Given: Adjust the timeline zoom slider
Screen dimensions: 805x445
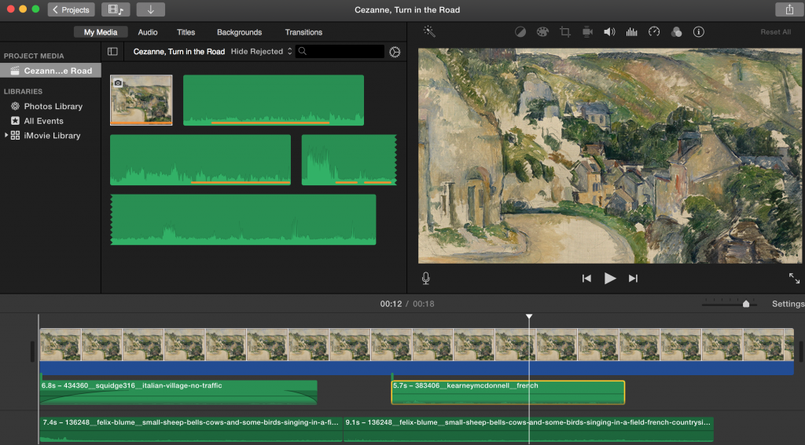Looking at the screenshot, I should click(x=746, y=304).
